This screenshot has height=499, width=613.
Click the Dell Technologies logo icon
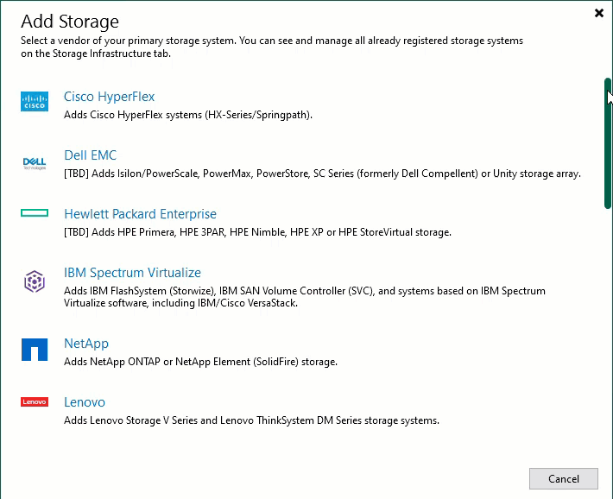(35, 163)
